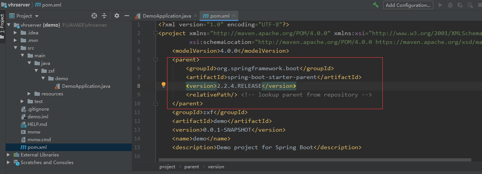The image size is (482, 174).
Task: Open Add Configuration dialog
Action: [408, 5]
